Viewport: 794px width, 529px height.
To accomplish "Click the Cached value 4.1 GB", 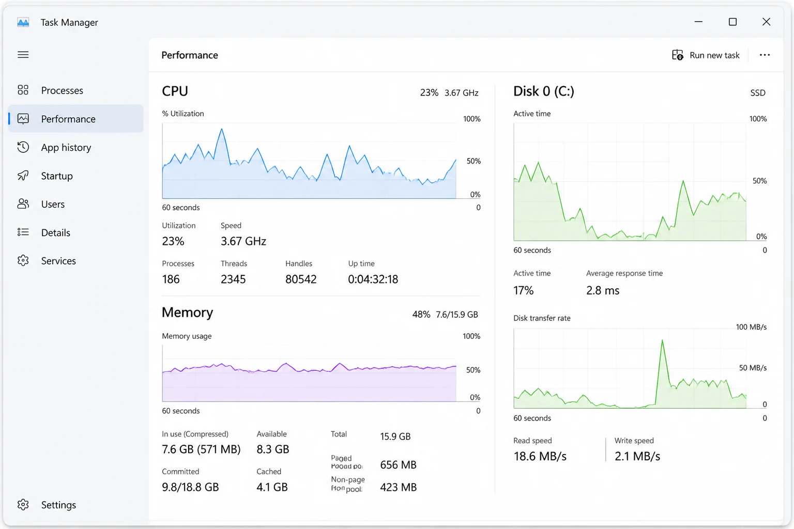I will pyautogui.click(x=272, y=487).
